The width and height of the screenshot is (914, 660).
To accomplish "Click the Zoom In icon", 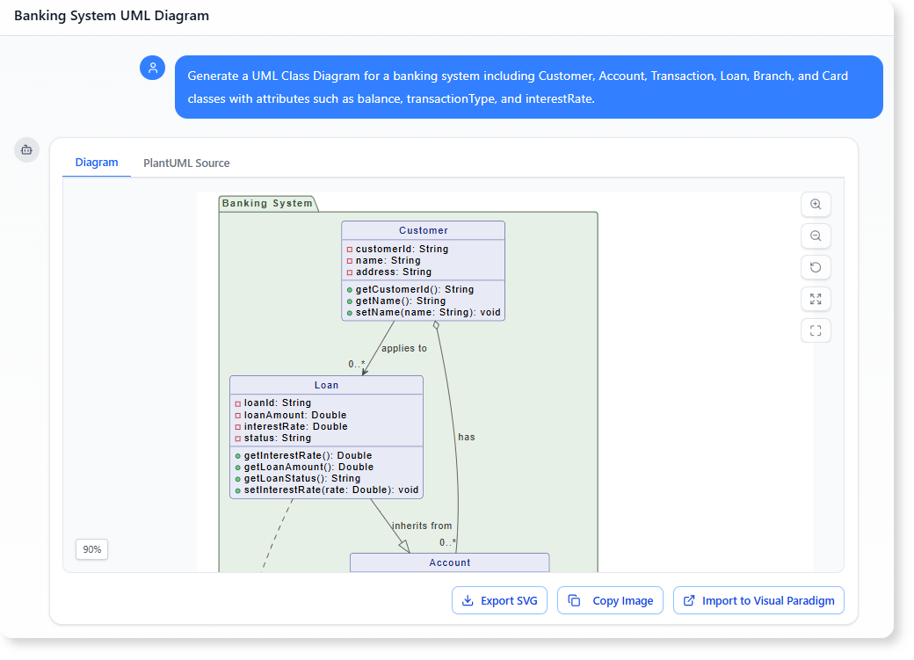I will click(x=816, y=204).
